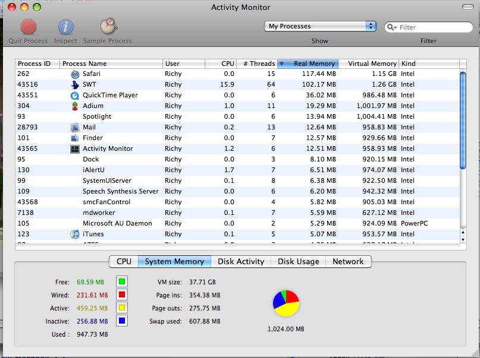Click process ID 28793
This screenshot has width=480, height=358.
coord(27,128)
